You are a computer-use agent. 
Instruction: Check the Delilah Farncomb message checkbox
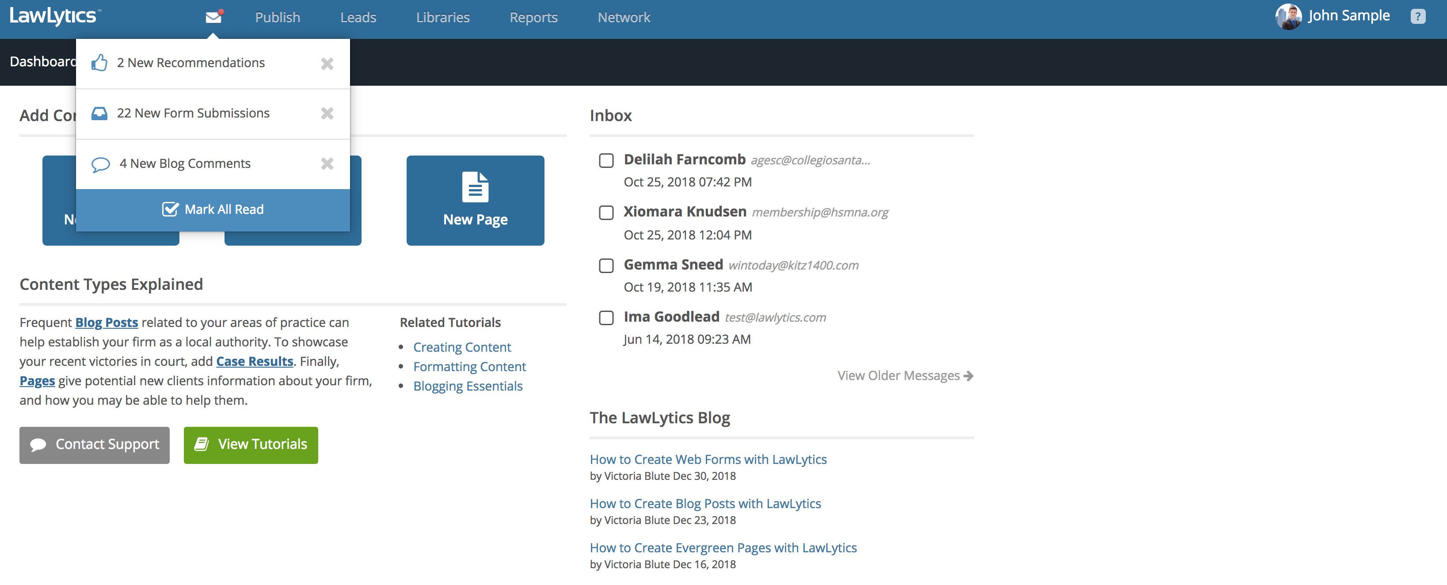pyautogui.click(x=606, y=160)
